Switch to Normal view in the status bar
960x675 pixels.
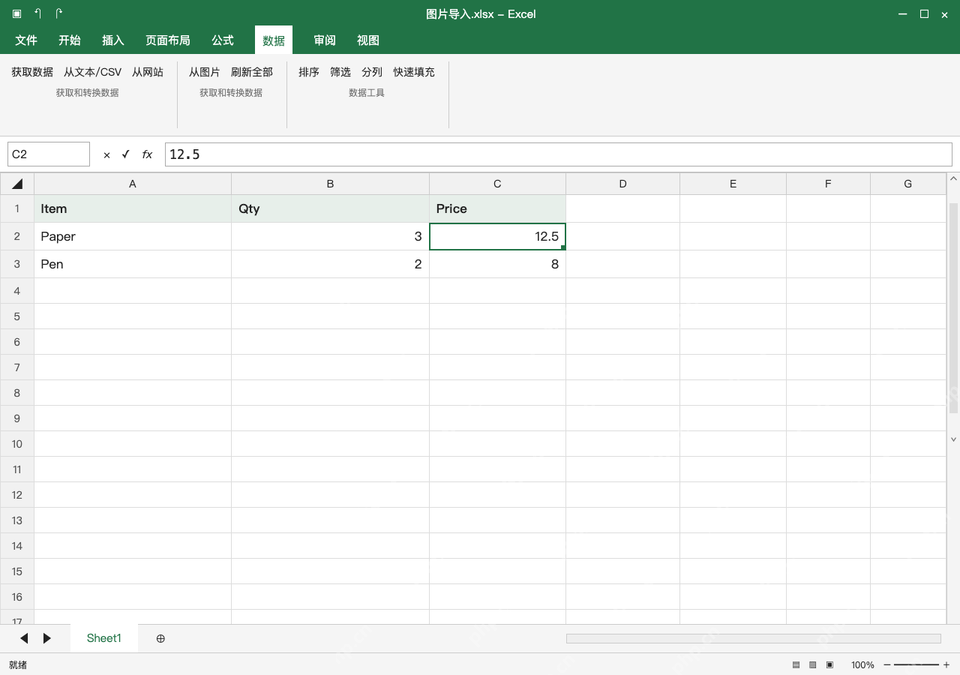796,664
